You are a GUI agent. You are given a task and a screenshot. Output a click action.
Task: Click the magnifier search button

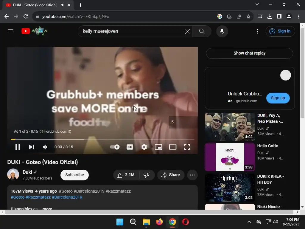point(202,31)
